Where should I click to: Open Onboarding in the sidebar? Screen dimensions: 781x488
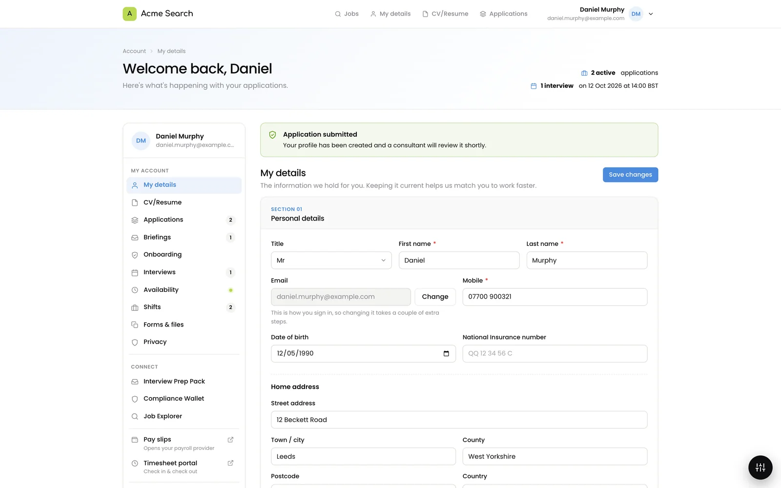[x=184, y=255]
